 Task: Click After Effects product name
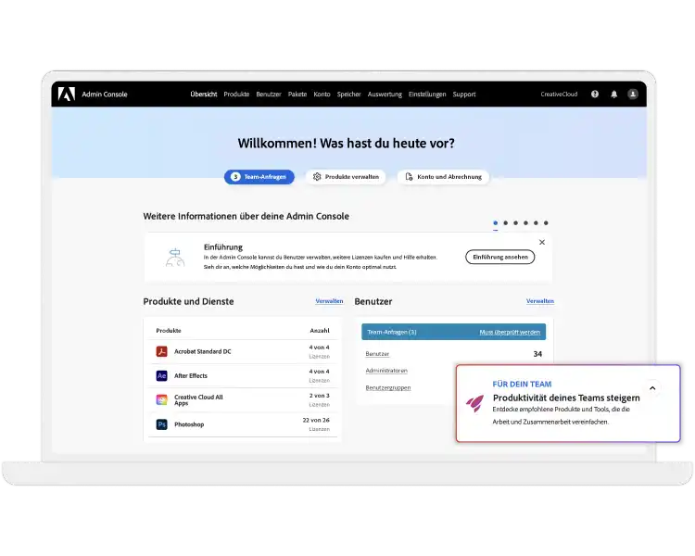[x=191, y=376]
